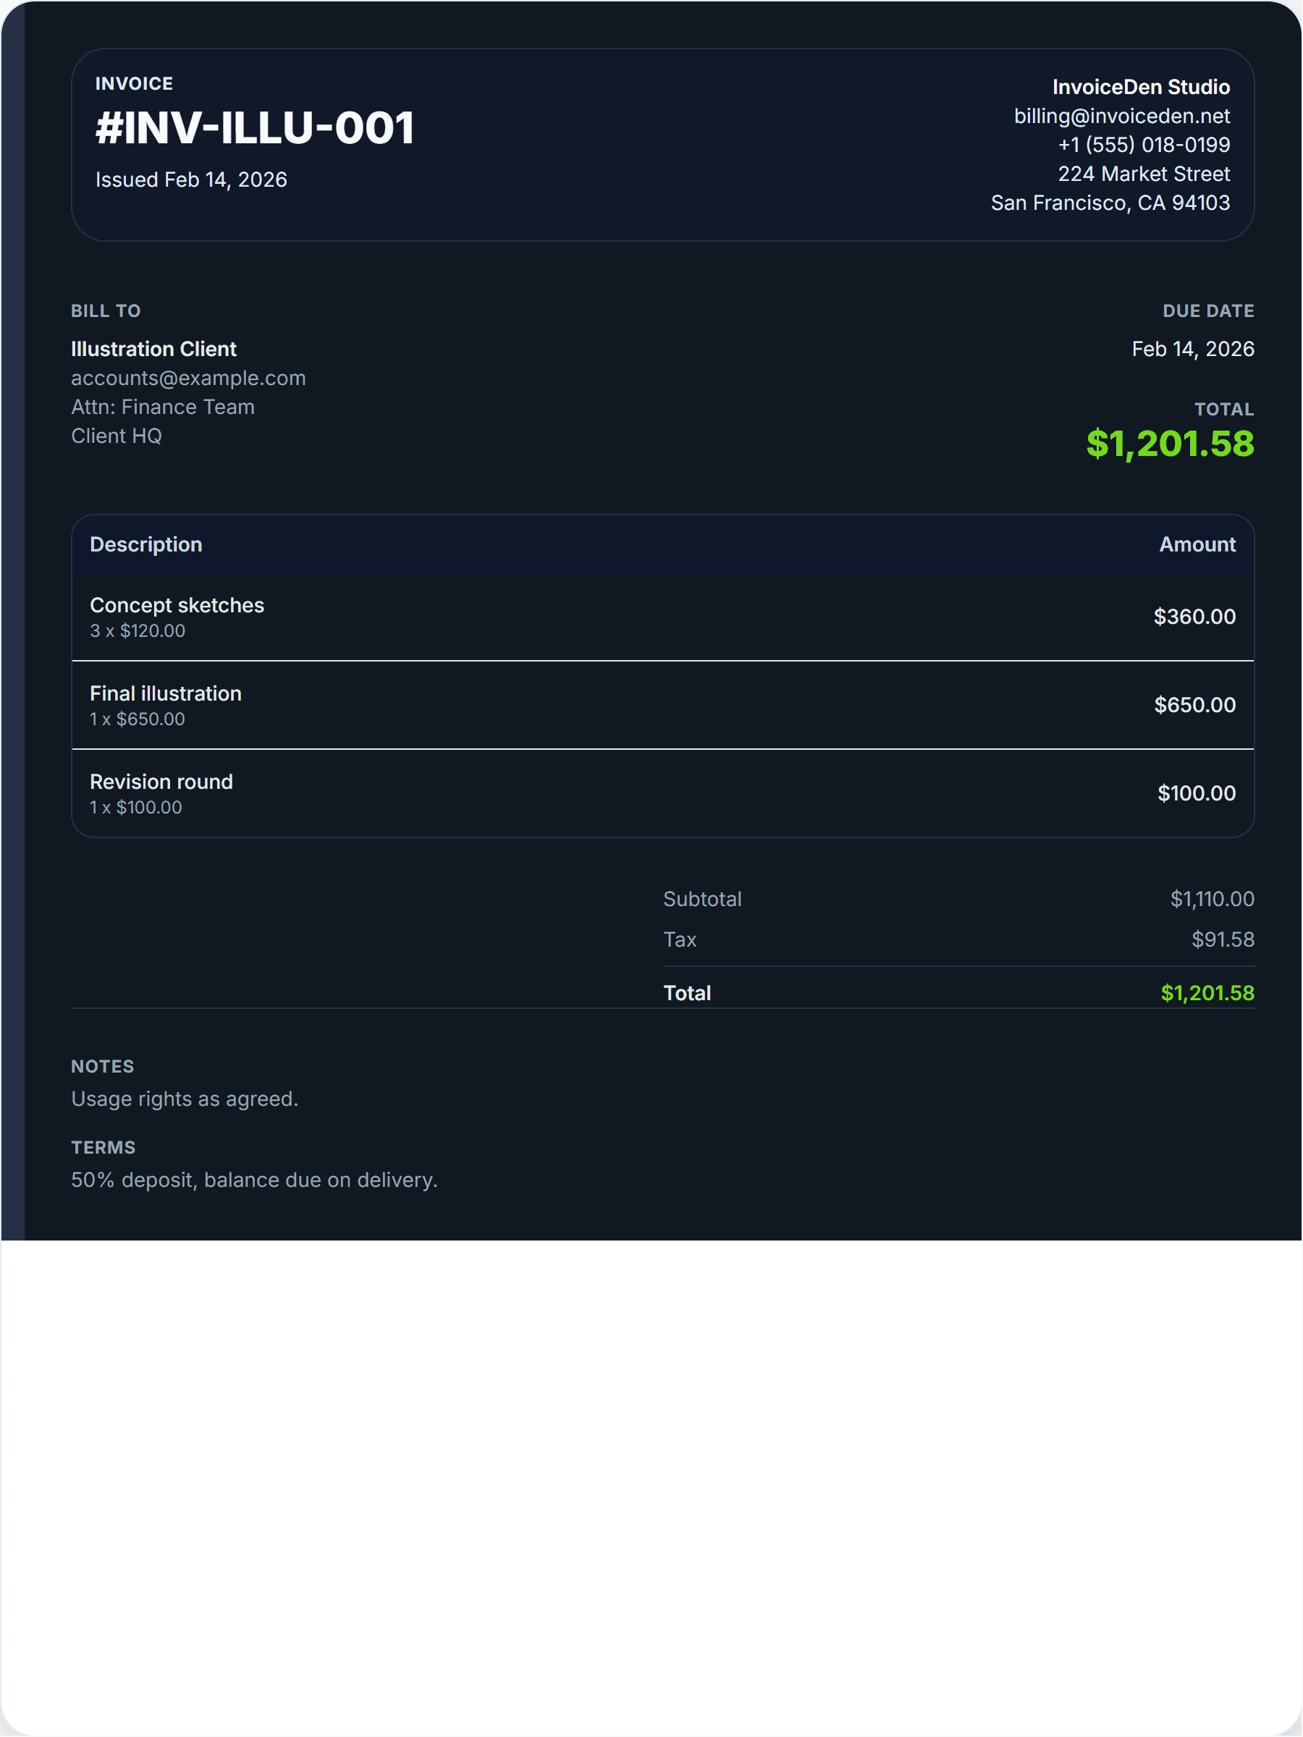This screenshot has width=1303, height=1737.
Task: Click the Due Date value Feb 14, 2026
Action: [1192, 349]
